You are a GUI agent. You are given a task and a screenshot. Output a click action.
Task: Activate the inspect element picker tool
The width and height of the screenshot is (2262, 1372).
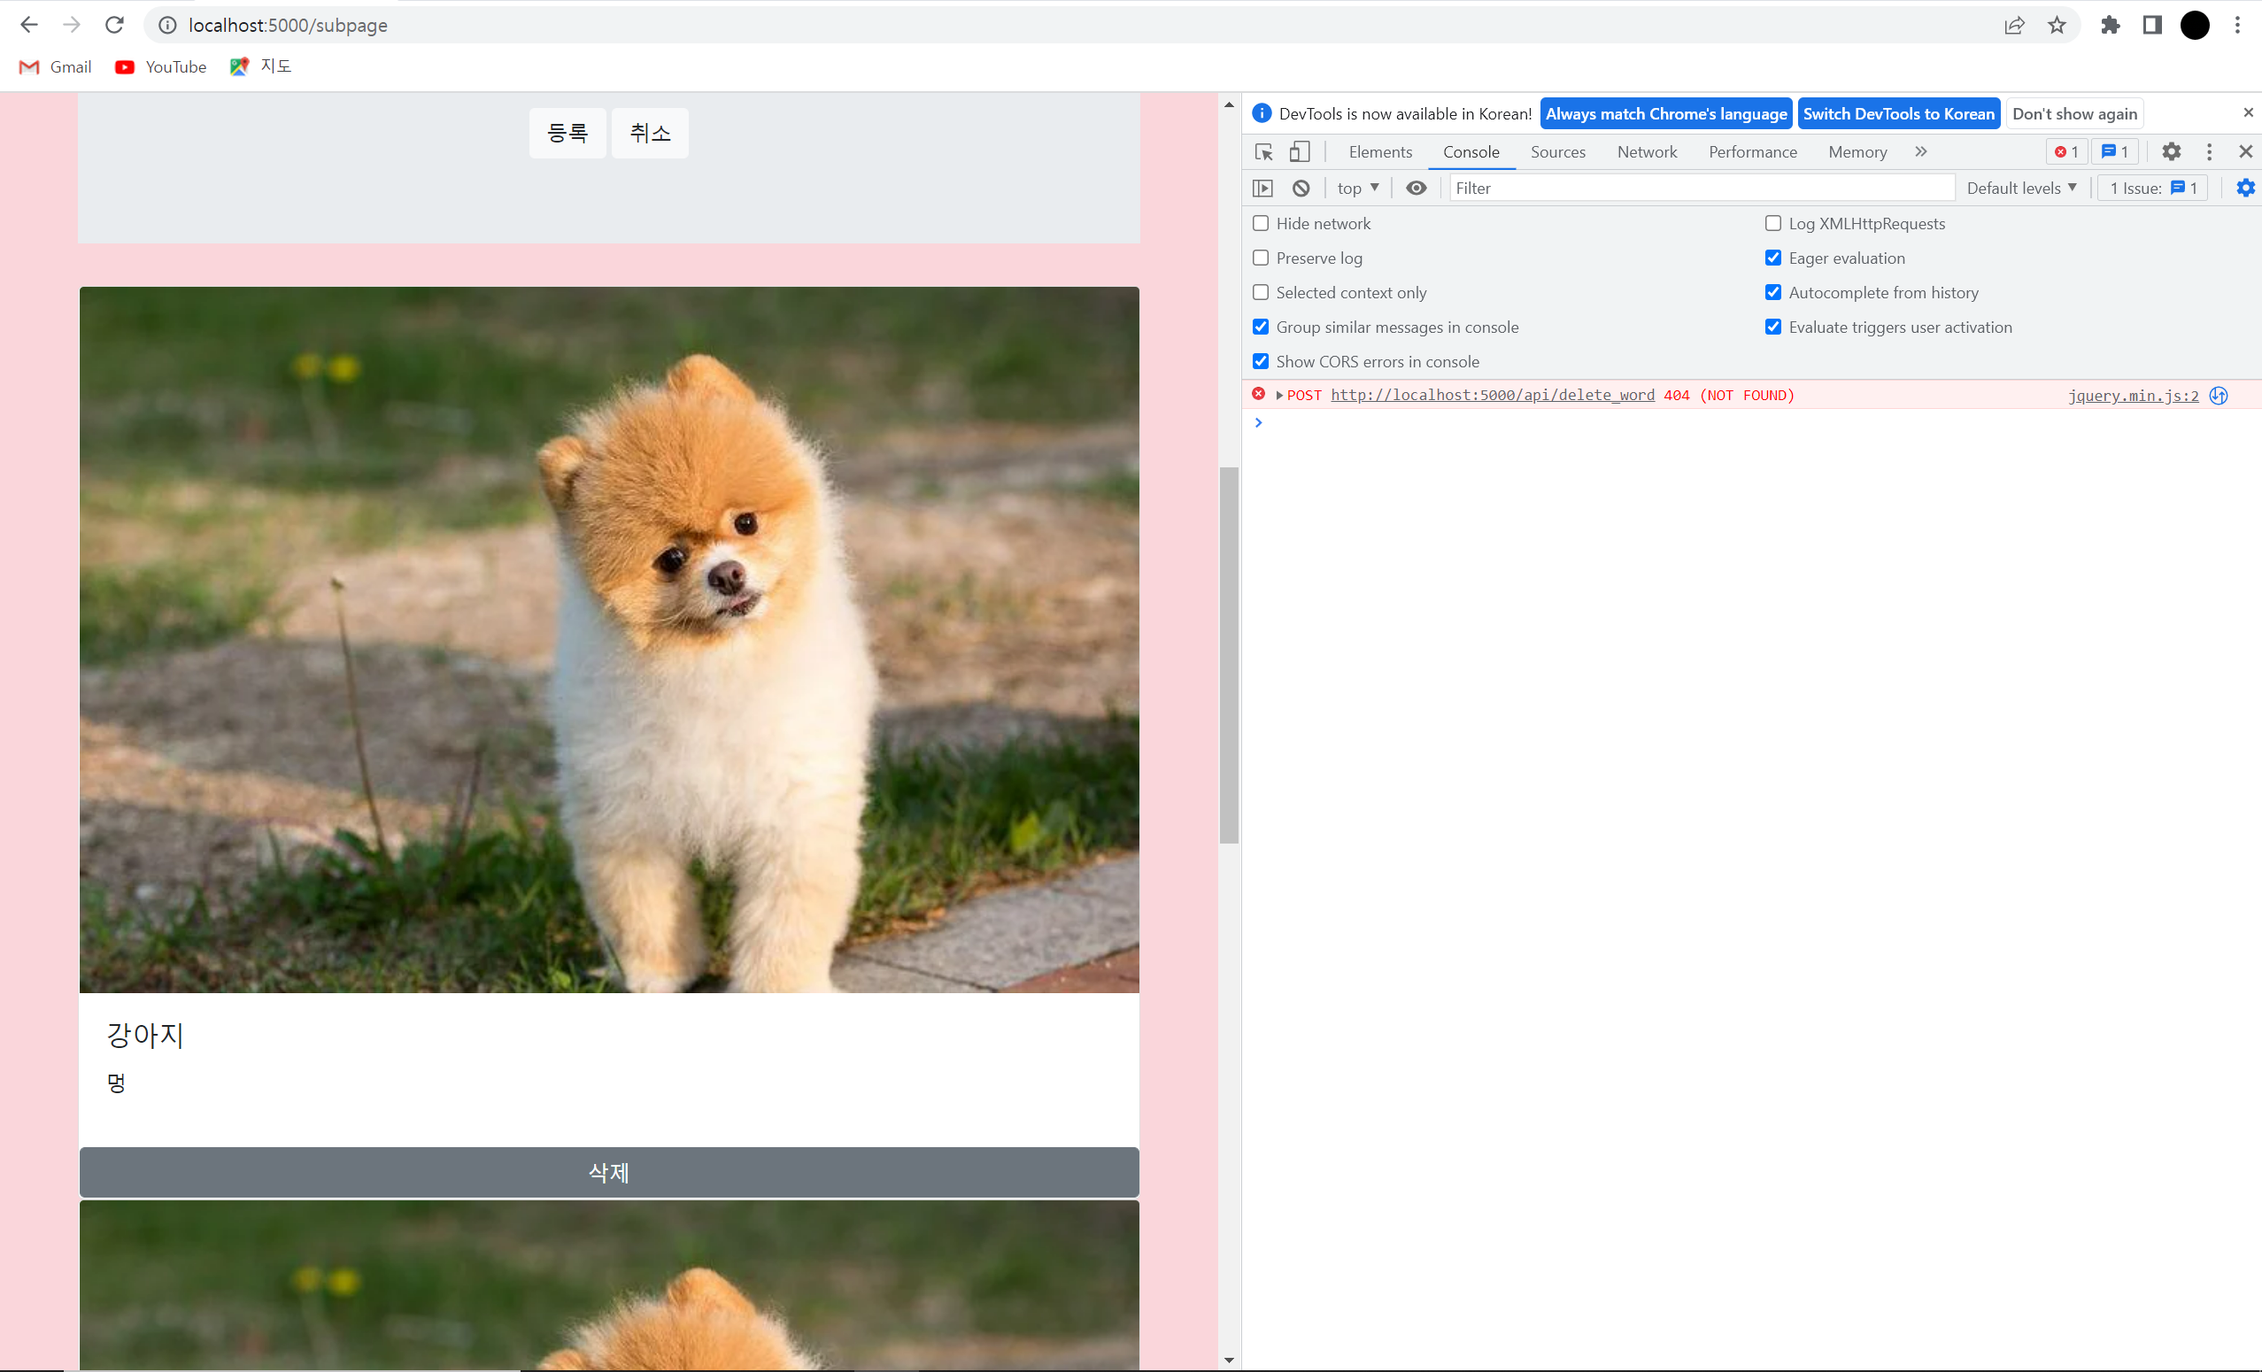1264,151
